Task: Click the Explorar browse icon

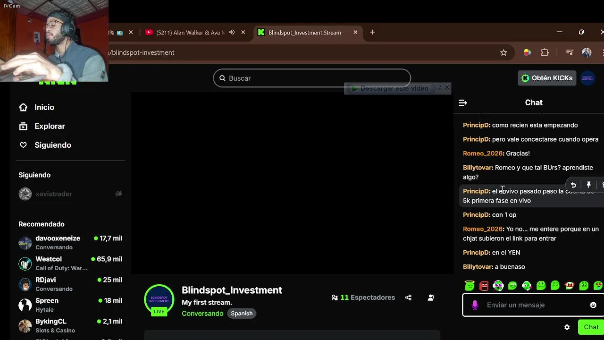Action: [23, 126]
